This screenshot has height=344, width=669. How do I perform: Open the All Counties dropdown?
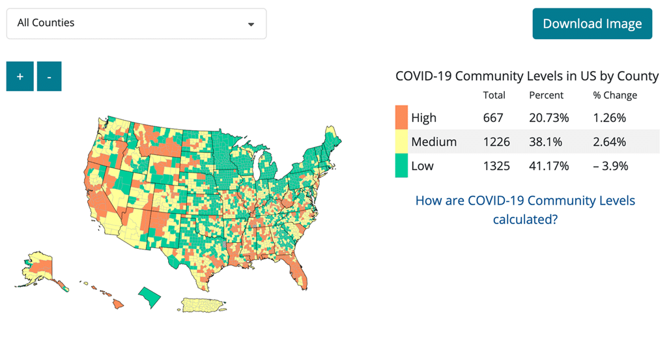click(137, 23)
